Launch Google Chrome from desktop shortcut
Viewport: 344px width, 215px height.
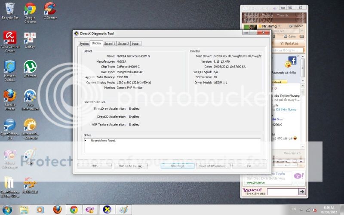tap(30, 13)
